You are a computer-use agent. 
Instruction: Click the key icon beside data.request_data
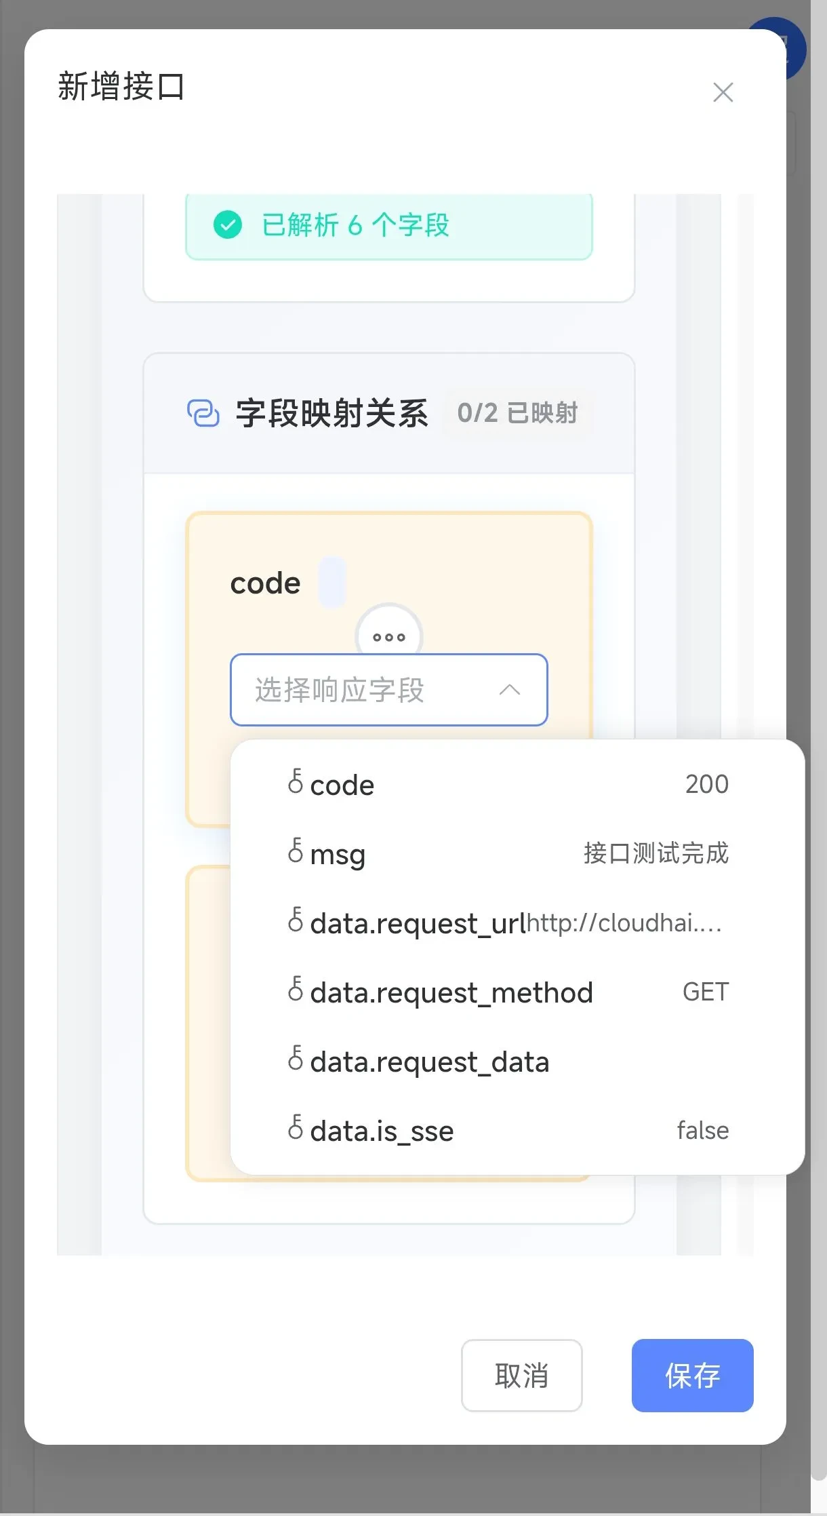[x=296, y=1058]
